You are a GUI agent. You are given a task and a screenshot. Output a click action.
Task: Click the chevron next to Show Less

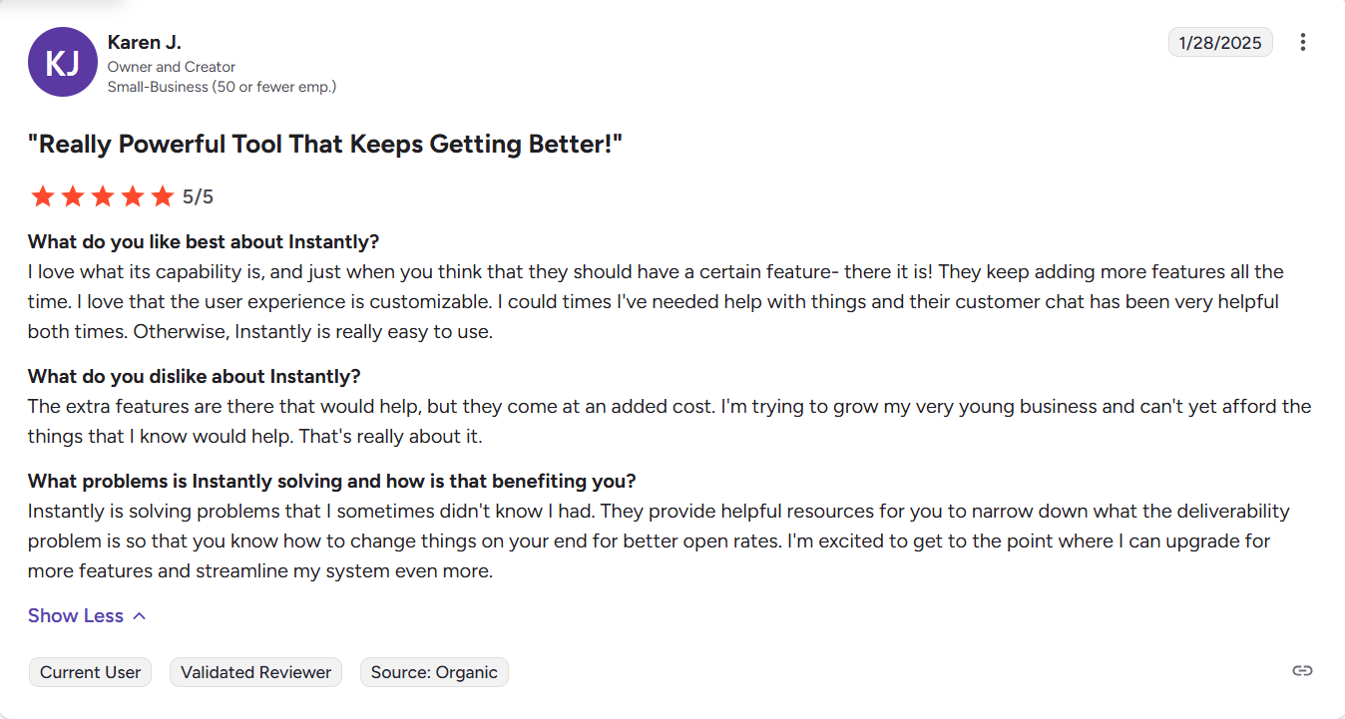[x=139, y=615]
